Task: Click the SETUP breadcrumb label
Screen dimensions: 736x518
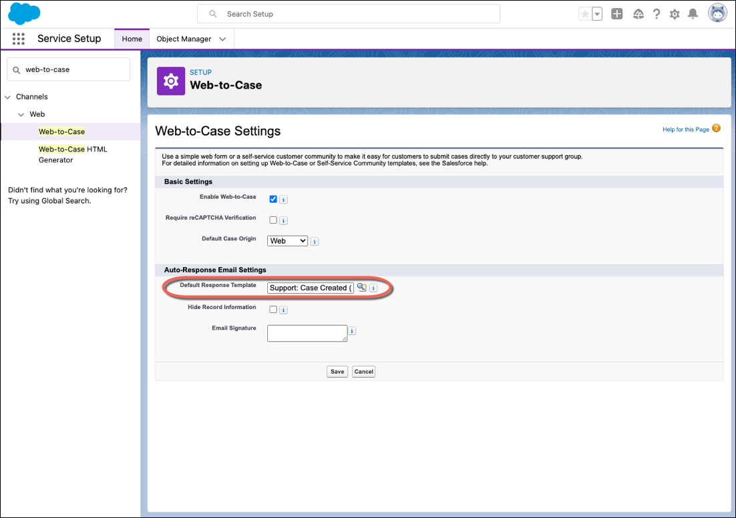Action: point(200,72)
